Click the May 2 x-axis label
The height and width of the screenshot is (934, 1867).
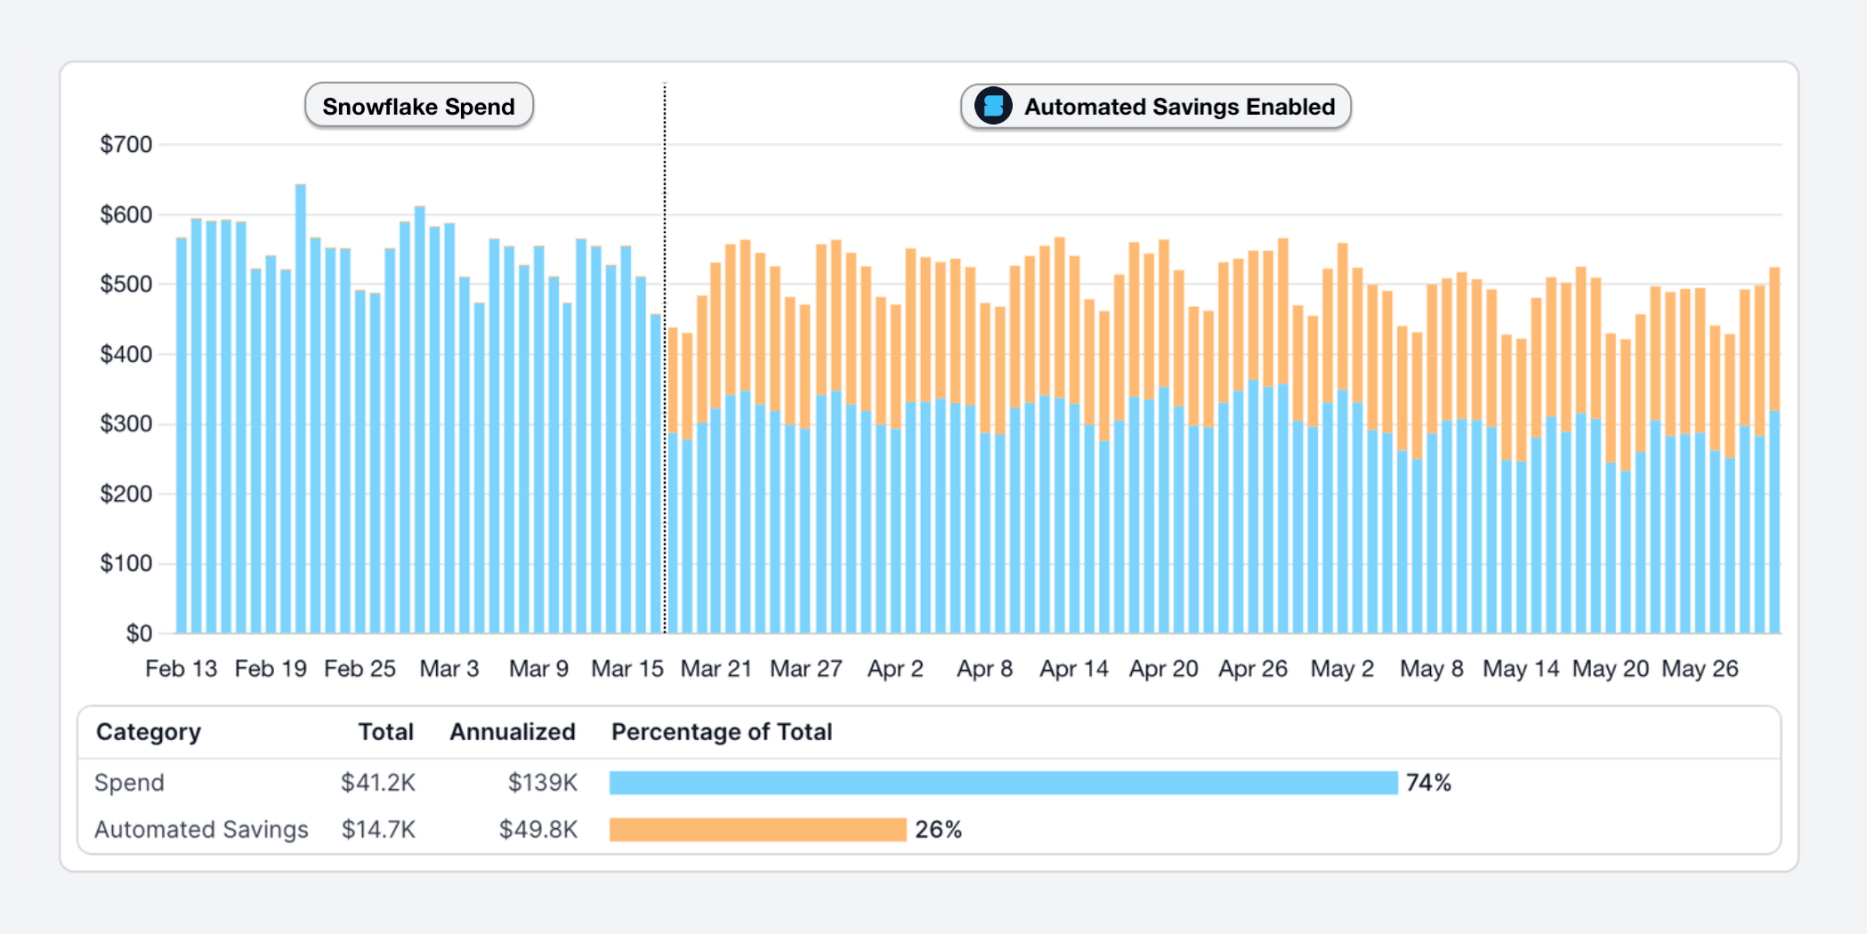pos(1342,668)
